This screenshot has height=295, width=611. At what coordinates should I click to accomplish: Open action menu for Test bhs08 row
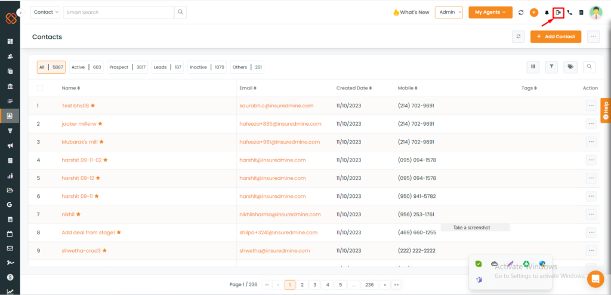[x=591, y=105]
